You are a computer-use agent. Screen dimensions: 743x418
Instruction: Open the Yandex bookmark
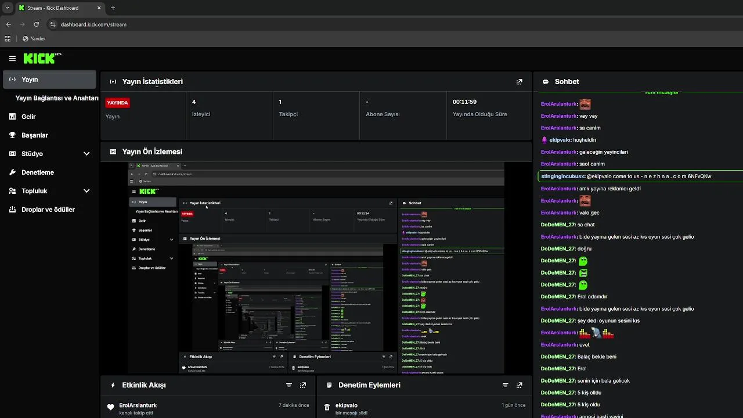pos(34,39)
